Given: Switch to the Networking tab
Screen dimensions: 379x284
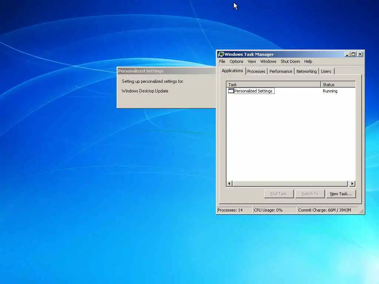Looking at the screenshot, I should tap(306, 71).
